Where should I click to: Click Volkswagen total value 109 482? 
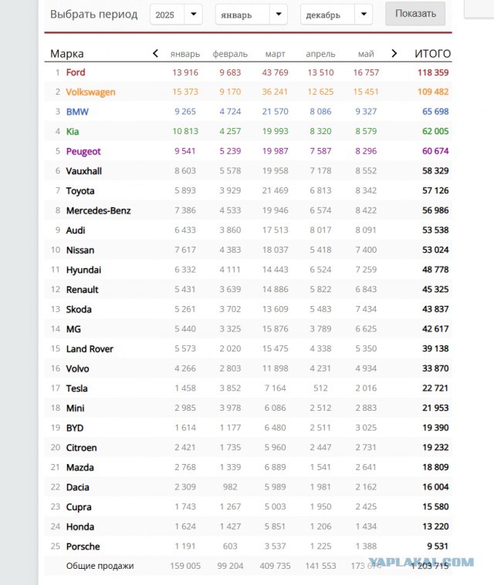(x=433, y=92)
